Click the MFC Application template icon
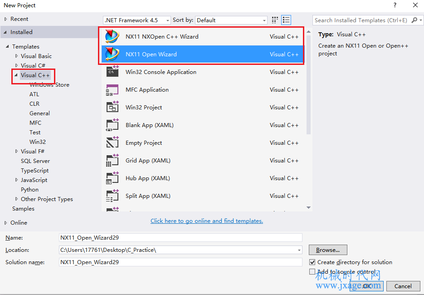The image size is (424, 295). point(112,89)
